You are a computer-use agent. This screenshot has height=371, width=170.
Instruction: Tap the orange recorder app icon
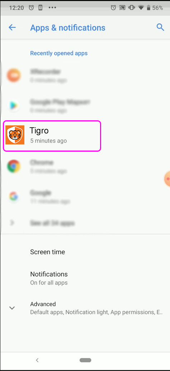tap(14, 76)
